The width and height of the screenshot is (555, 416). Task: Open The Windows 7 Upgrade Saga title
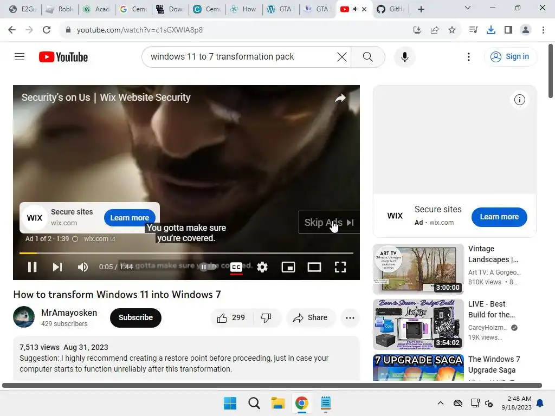(x=494, y=365)
